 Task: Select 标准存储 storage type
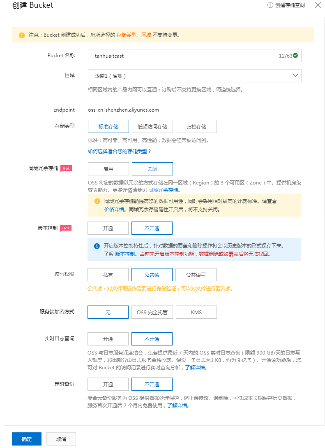point(108,126)
